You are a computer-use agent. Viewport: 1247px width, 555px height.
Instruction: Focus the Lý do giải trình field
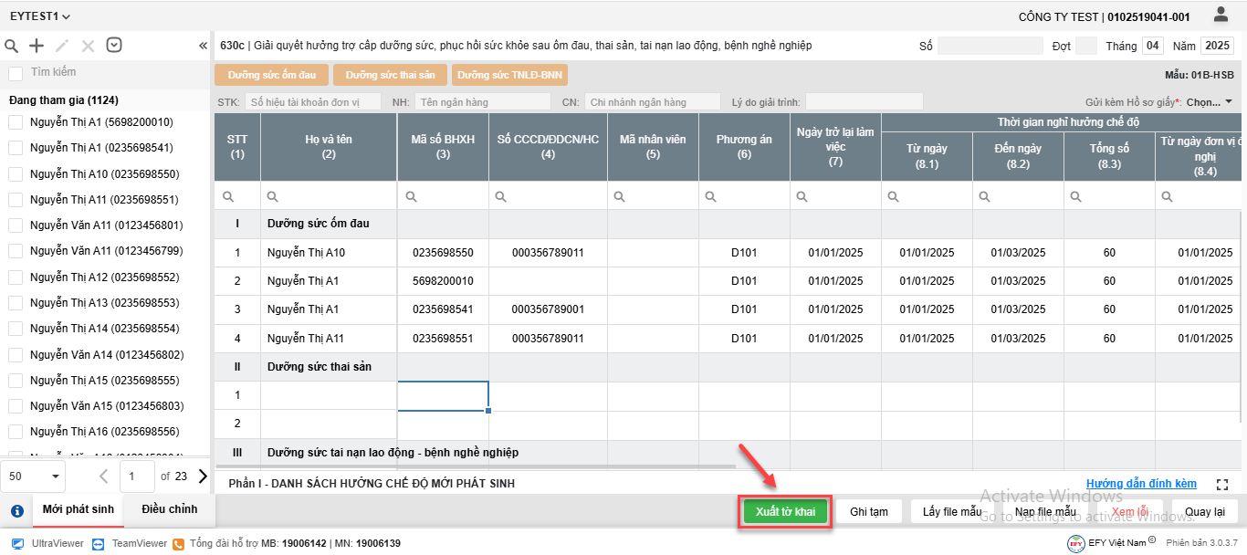[864, 102]
